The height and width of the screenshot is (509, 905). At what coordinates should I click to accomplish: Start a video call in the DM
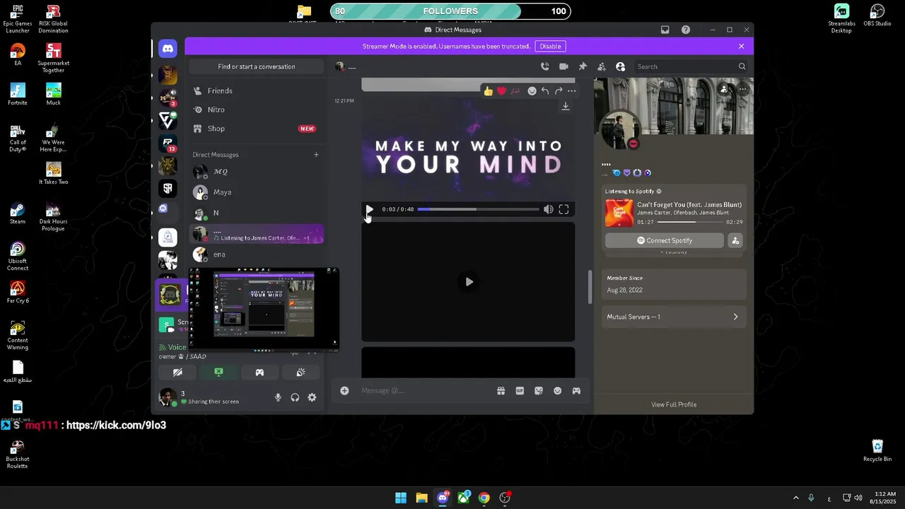[564, 66]
